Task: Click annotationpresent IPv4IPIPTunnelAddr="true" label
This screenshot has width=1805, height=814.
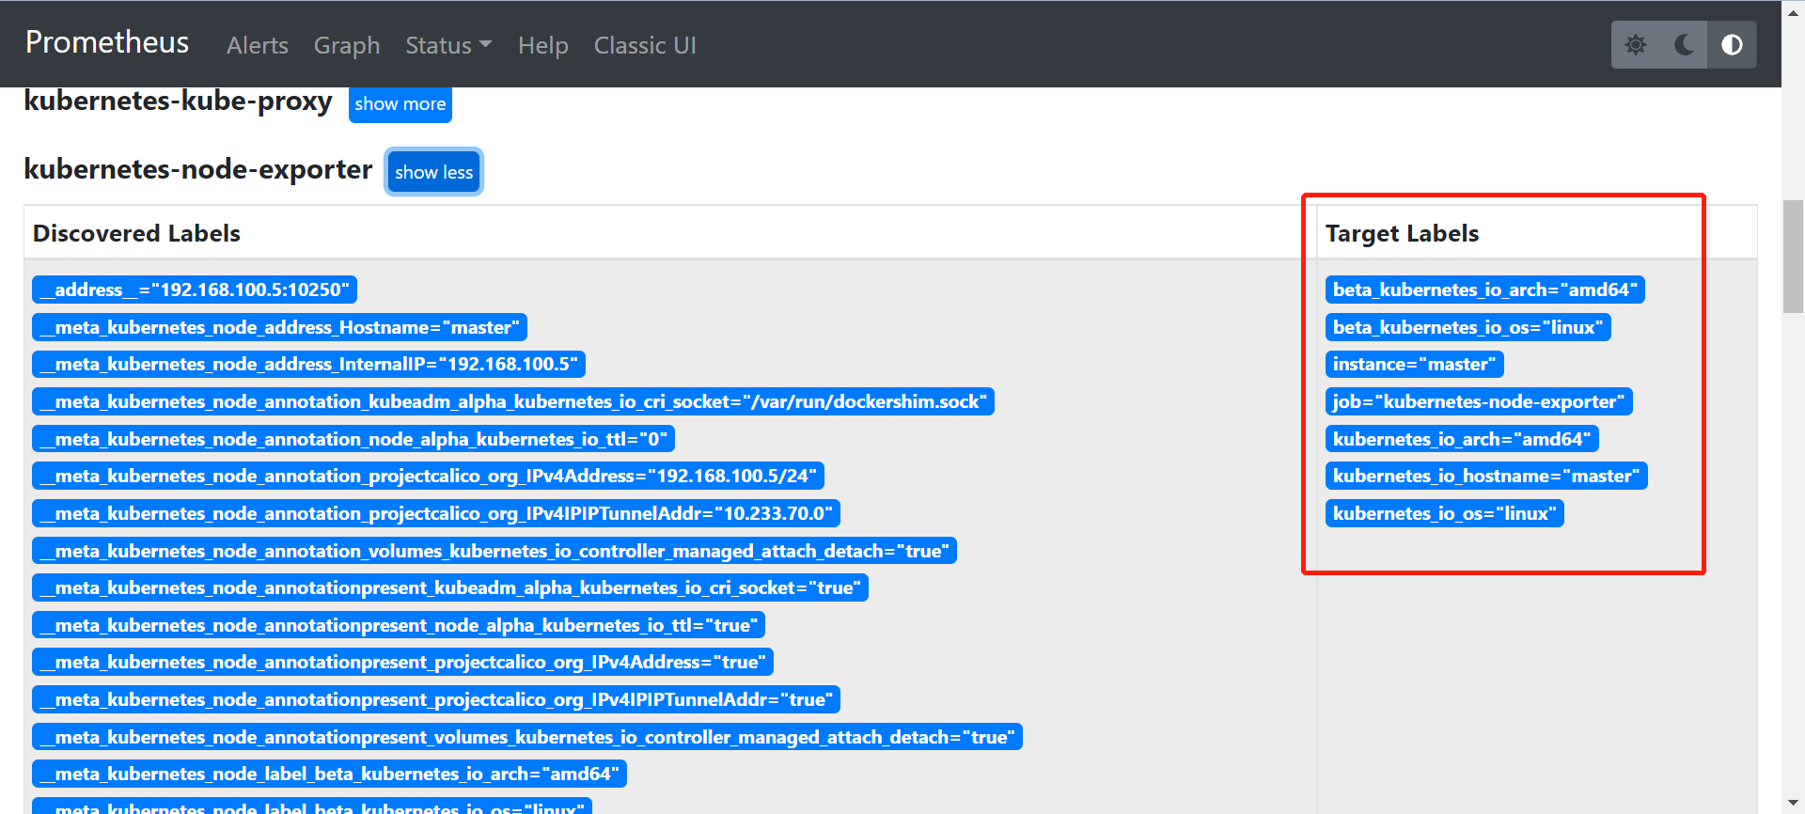Action: coord(436,699)
